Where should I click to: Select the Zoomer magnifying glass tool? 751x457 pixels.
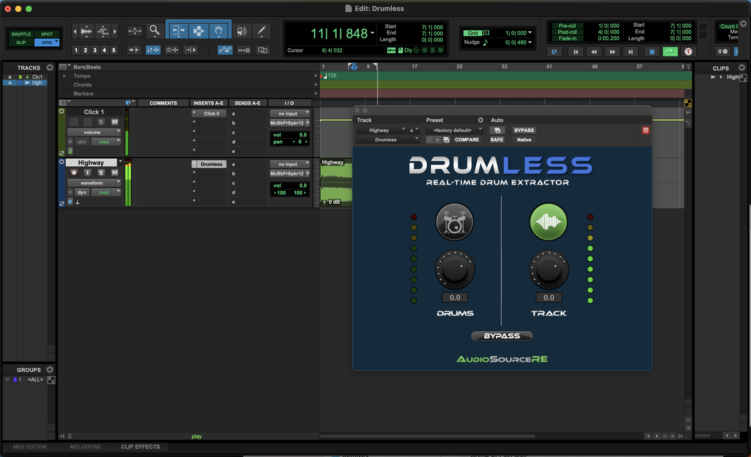(154, 31)
